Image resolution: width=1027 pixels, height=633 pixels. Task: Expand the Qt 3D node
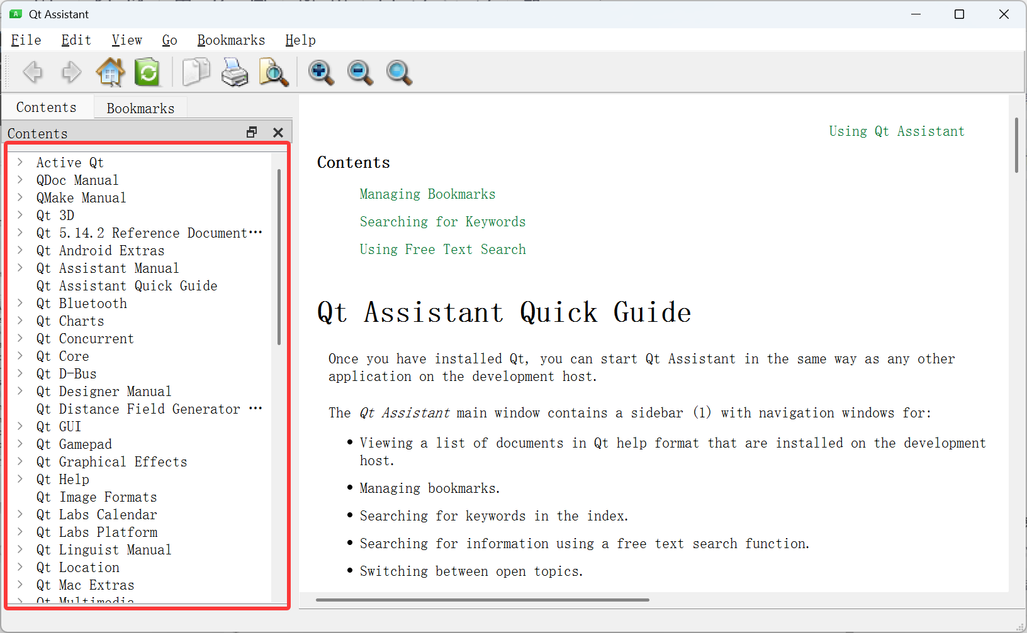pos(20,215)
